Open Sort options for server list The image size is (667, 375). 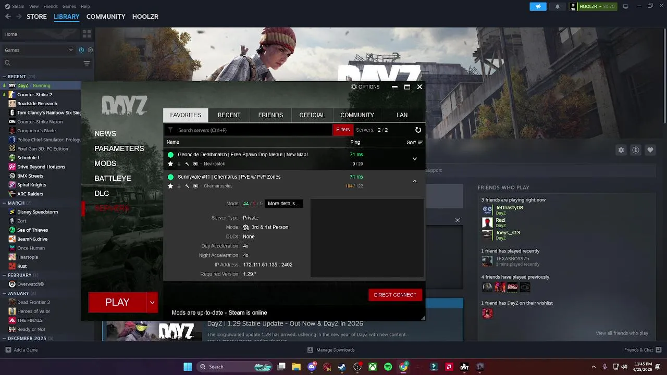pyautogui.click(x=415, y=142)
